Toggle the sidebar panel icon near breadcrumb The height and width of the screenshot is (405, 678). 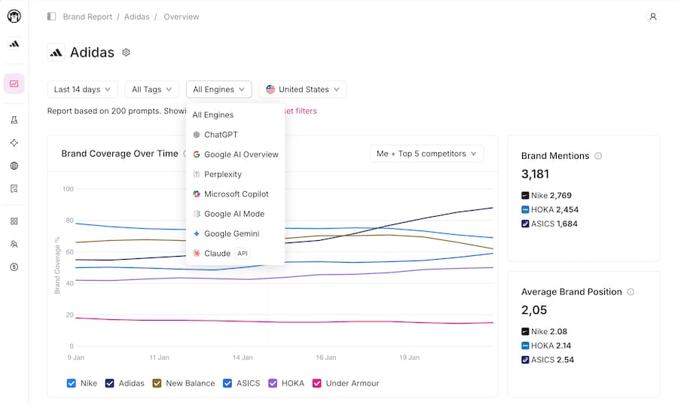tap(51, 17)
